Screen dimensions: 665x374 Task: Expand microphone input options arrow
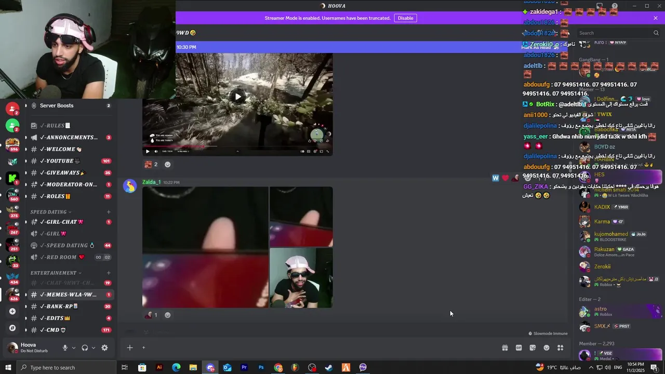(x=74, y=348)
